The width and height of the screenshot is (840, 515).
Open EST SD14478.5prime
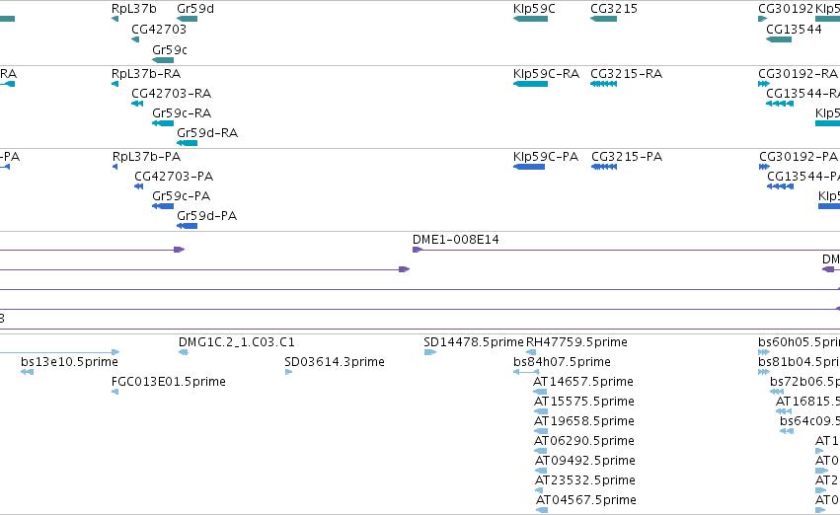coord(473,342)
